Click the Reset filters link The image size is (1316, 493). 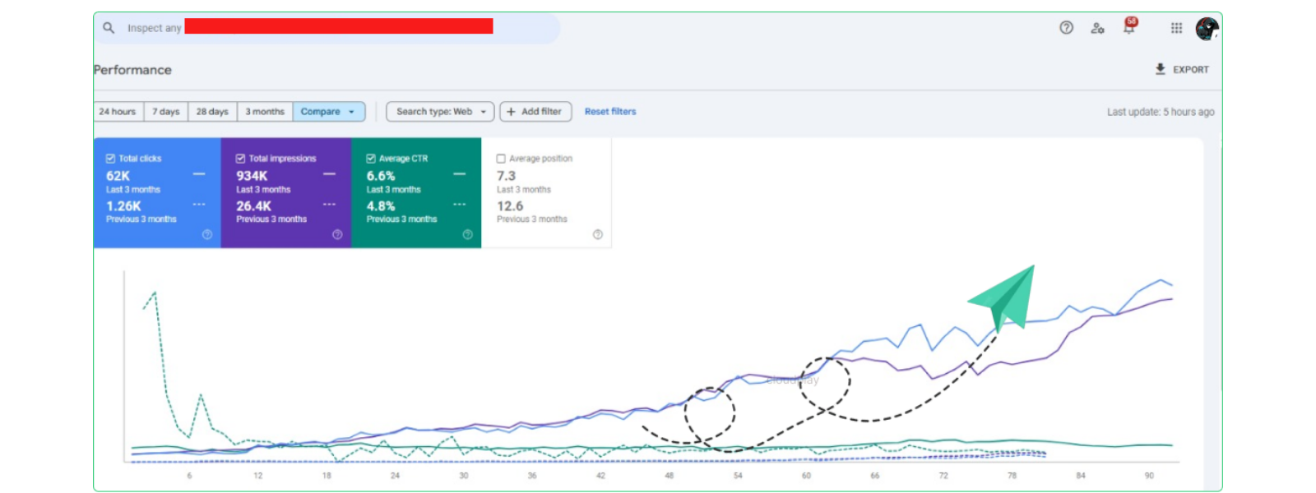point(609,112)
